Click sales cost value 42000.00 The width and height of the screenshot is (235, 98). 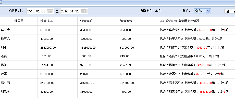coord(46,39)
